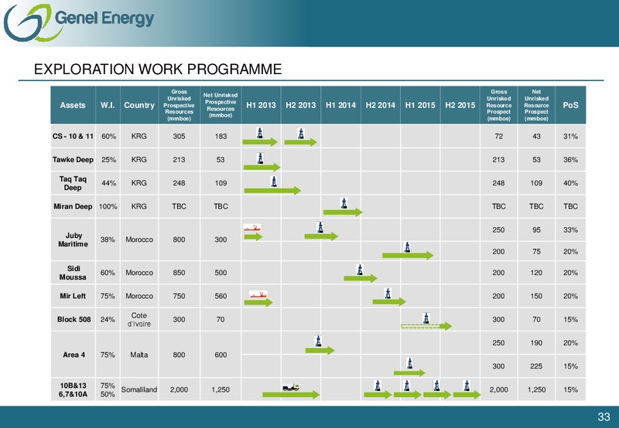Click CS - 10 & 11 rig icon under H1 2013

pos(260,133)
